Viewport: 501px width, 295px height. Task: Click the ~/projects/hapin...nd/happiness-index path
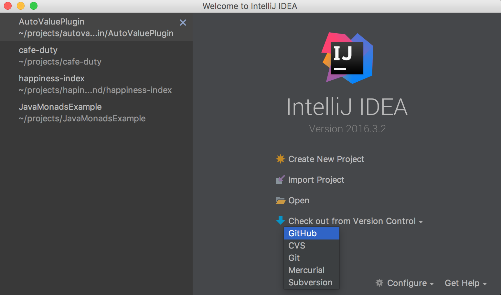95,90
